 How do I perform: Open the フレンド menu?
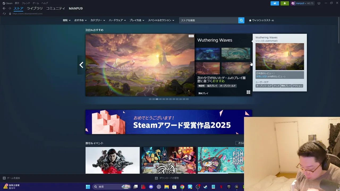(26, 3)
